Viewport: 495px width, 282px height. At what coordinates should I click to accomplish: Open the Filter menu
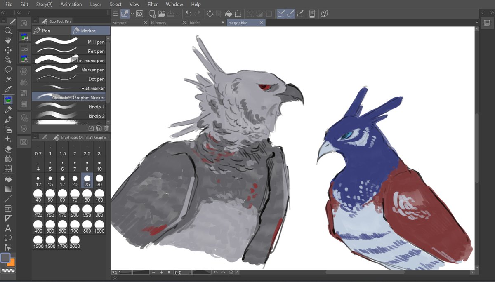coord(153,4)
